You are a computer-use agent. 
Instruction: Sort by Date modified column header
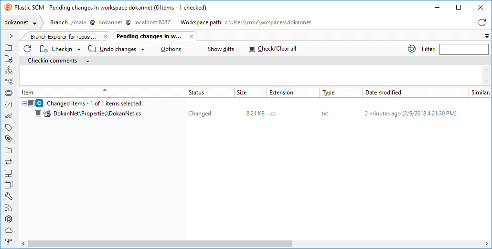tap(416, 93)
